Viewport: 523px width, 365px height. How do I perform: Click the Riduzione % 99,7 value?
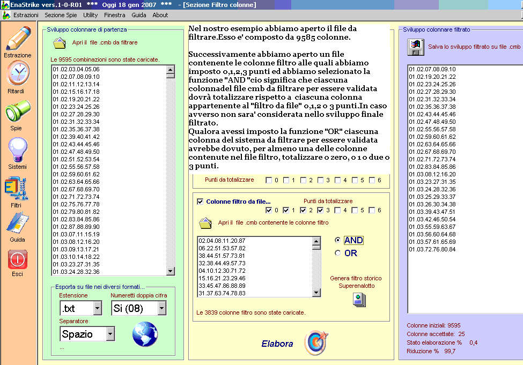coord(450,351)
